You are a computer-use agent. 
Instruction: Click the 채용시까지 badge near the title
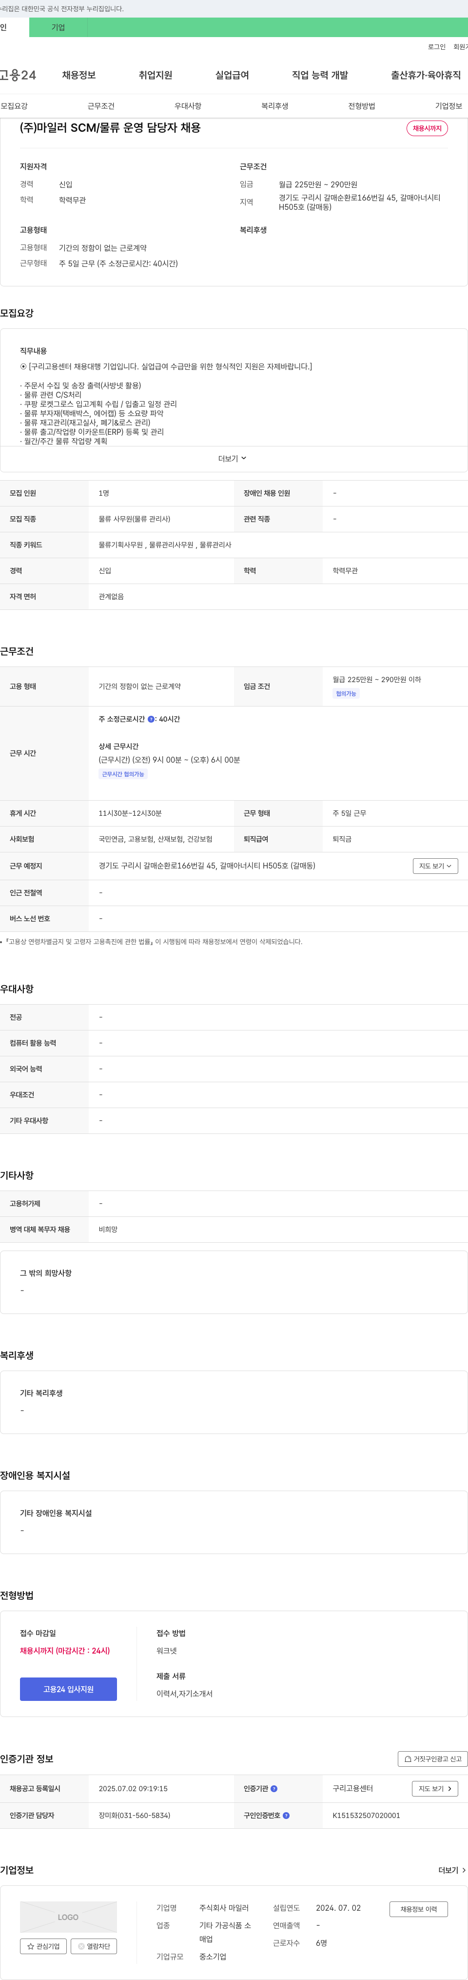(427, 128)
